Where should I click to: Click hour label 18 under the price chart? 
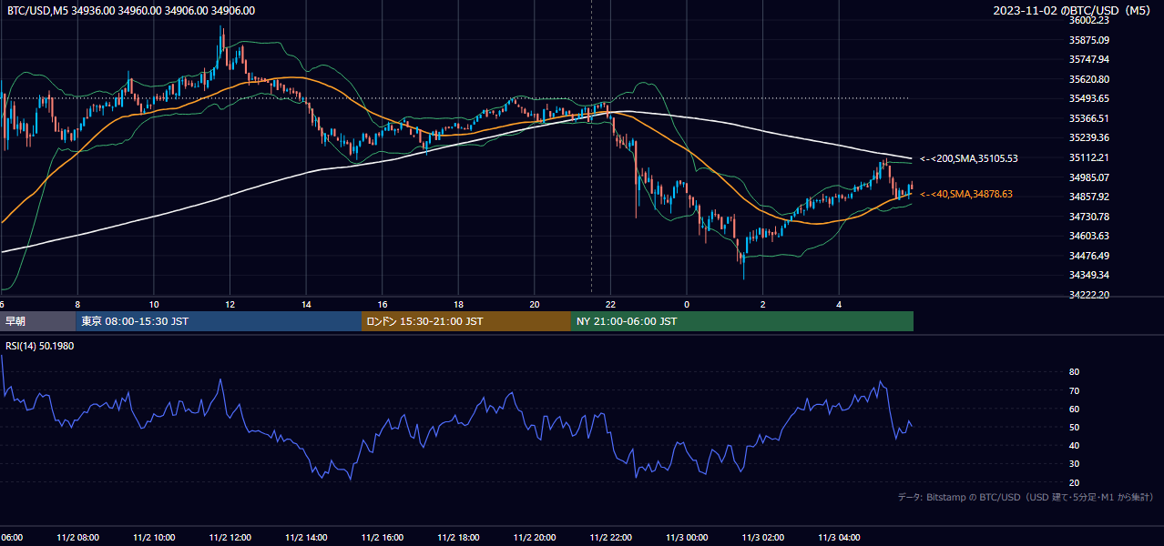458,304
